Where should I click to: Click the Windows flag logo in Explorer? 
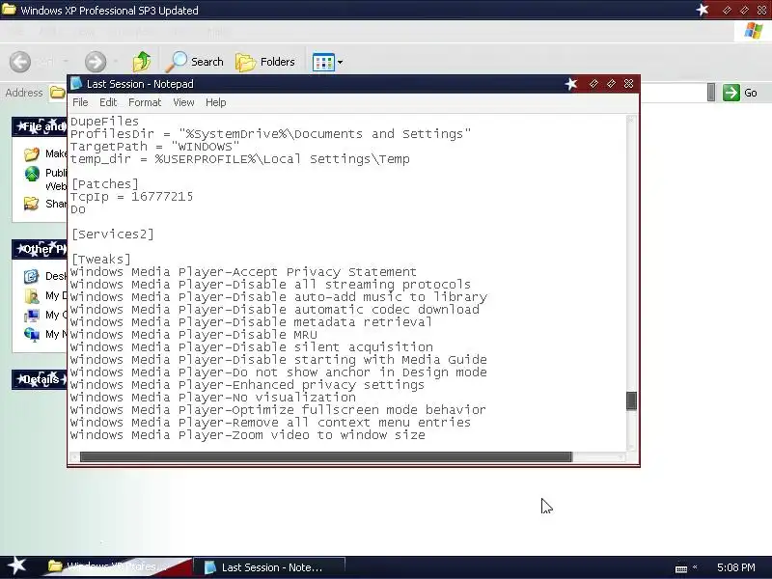point(754,31)
